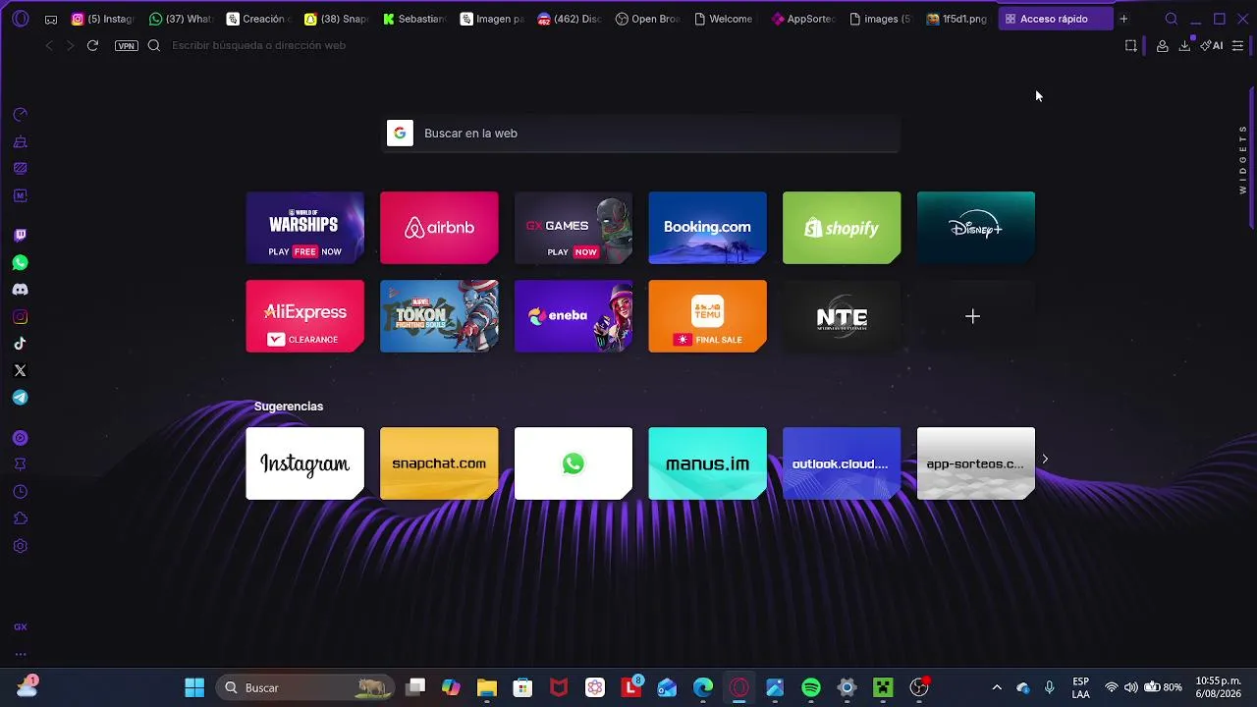
Task: Open the WhatsApp sidebar messenger
Action: (20, 263)
